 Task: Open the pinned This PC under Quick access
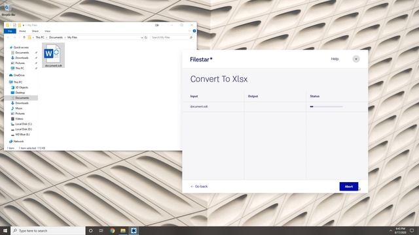20,68
